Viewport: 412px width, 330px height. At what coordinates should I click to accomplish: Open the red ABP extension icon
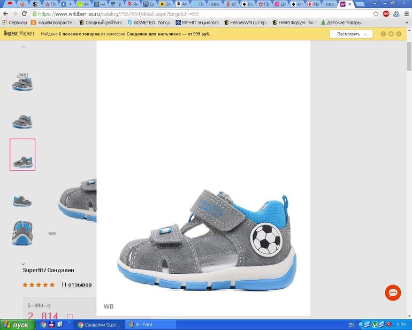[386, 14]
